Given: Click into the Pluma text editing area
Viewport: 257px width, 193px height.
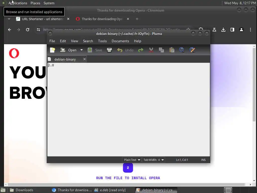Looking at the screenshot, I should coord(128,110).
